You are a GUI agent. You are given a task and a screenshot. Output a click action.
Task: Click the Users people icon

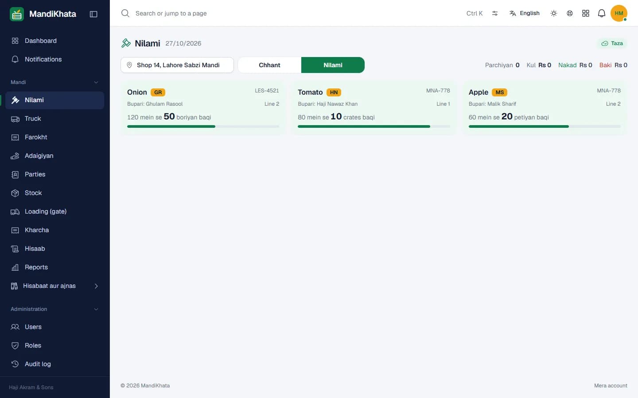pos(15,327)
